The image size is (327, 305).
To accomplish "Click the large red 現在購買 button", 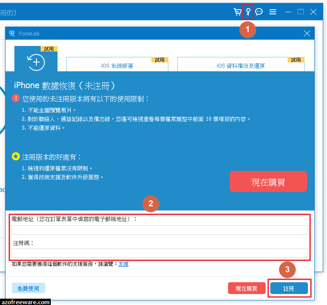I will coord(268,181).
